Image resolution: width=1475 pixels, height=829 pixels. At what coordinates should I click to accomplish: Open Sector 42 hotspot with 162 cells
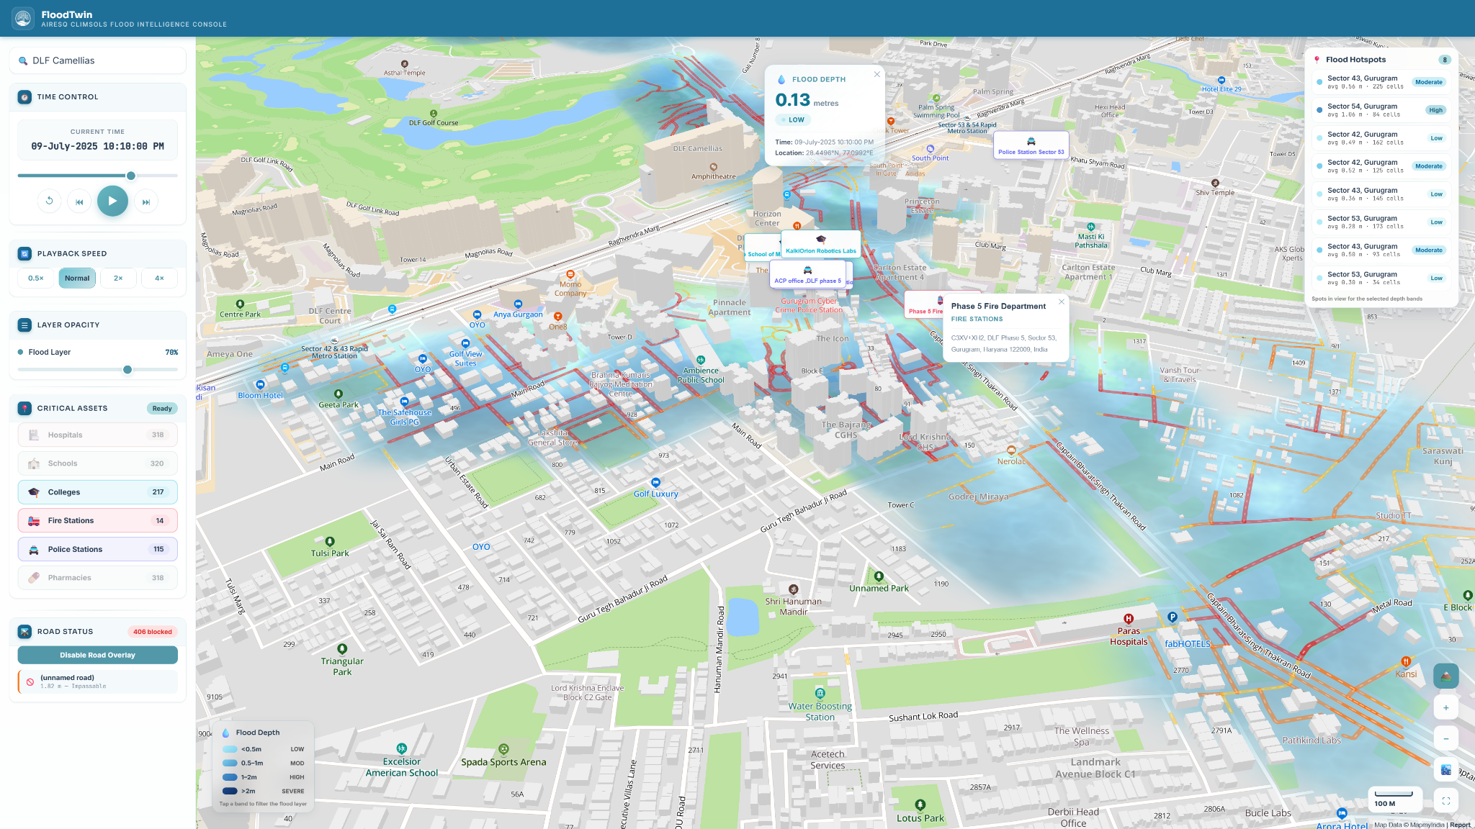click(1381, 138)
